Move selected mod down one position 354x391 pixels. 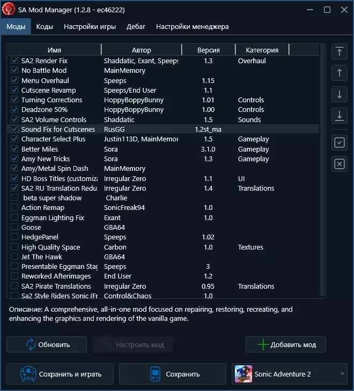pyautogui.click(x=340, y=94)
